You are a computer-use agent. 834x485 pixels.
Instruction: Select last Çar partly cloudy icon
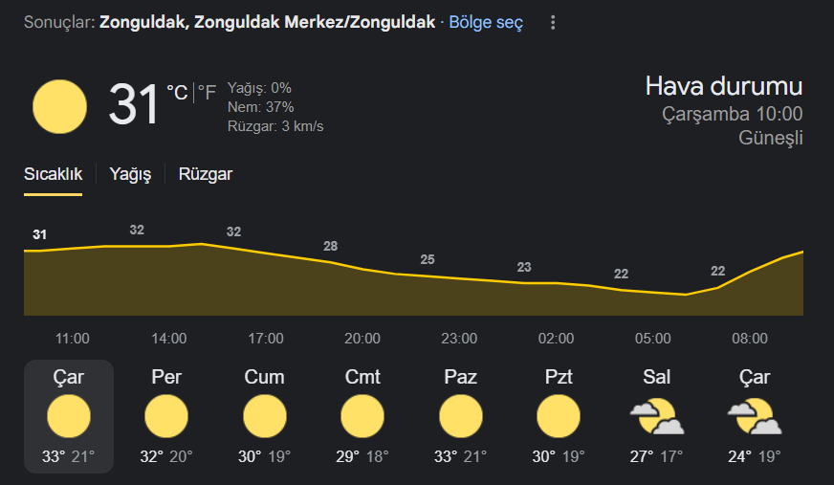755,417
